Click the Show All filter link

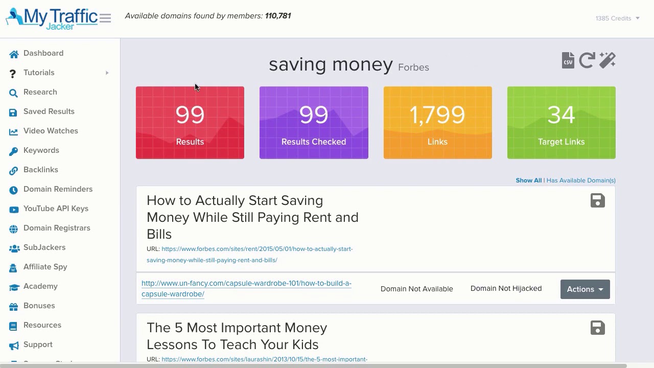pyautogui.click(x=528, y=180)
